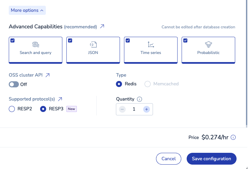The width and height of the screenshot is (248, 169).
Task: Click the Quantity info icon
Action: coord(139,99)
